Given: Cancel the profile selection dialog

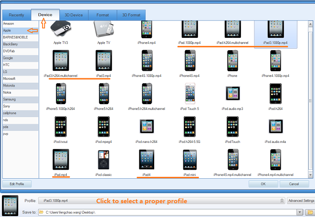Looking at the screenshot, I should tap(294, 184).
